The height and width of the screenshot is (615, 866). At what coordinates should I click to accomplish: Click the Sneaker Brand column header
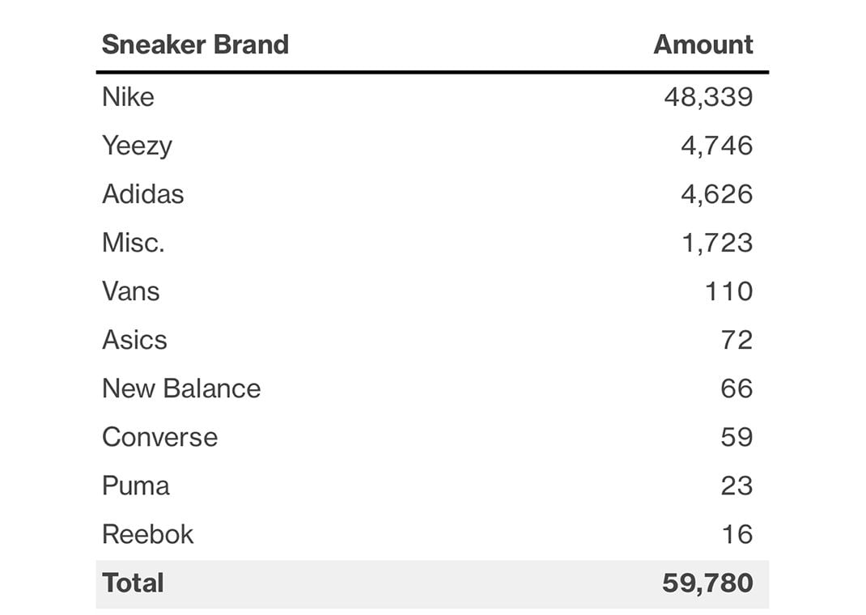(195, 45)
